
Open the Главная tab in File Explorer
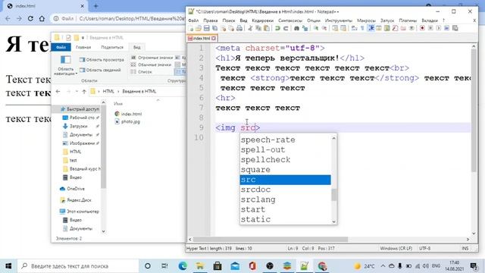83,47
